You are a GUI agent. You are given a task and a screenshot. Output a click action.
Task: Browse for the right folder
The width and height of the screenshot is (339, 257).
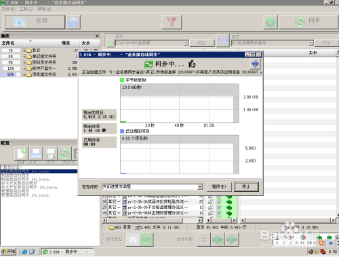(326, 43)
